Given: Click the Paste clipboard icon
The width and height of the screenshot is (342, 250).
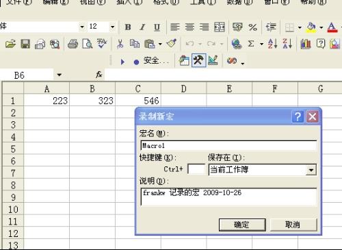Looking at the screenshot, I should [150, 44].
